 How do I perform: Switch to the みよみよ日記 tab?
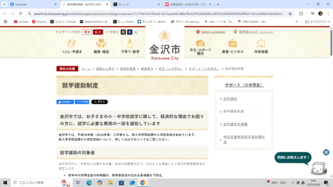[x=188, y=4]
